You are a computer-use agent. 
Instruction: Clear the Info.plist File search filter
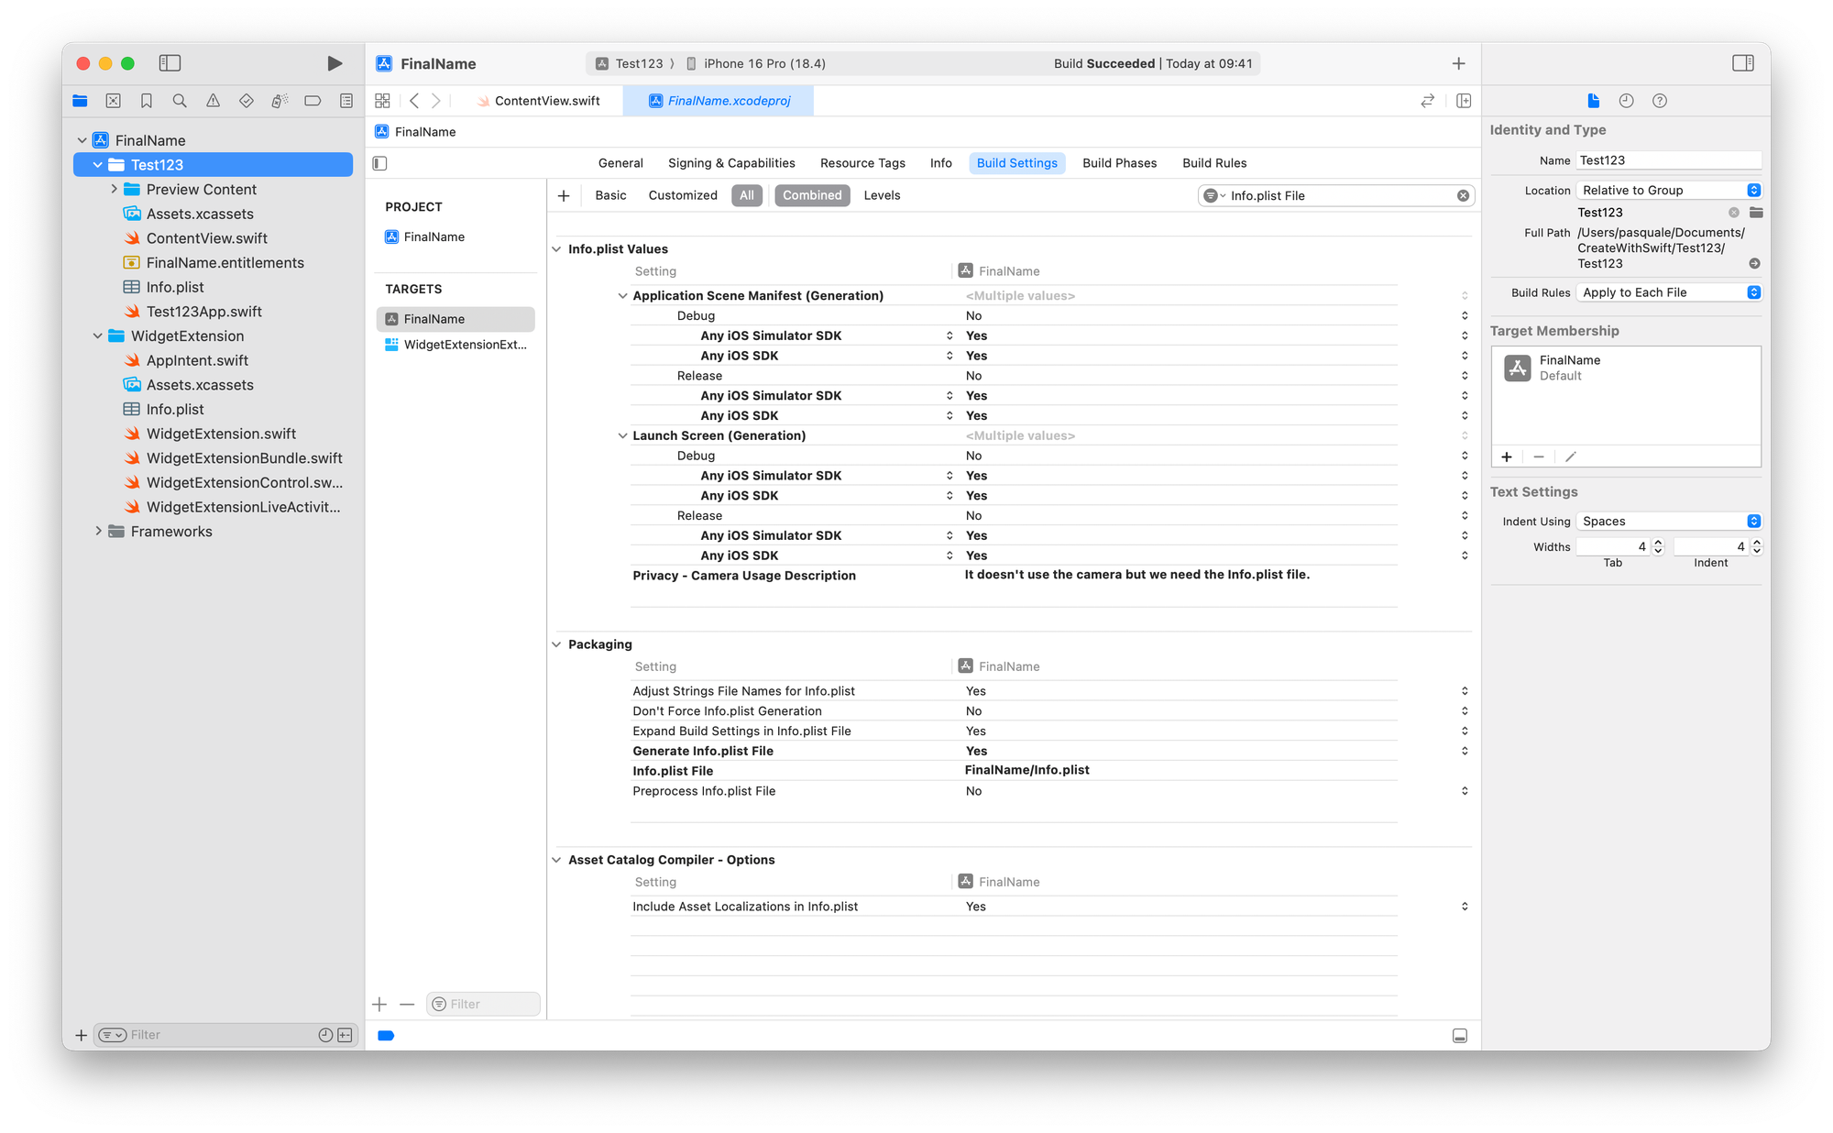tap(1463, 195)
